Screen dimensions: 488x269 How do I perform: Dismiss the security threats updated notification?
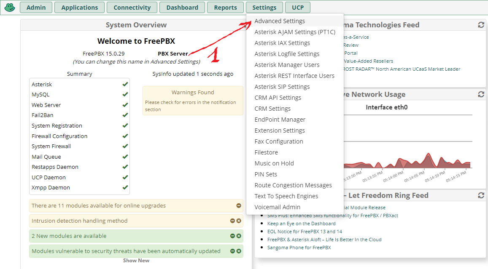point(239,251)
